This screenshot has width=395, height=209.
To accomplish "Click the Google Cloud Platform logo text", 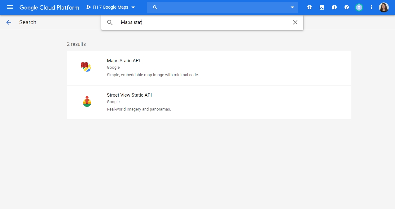I will 49,7.
